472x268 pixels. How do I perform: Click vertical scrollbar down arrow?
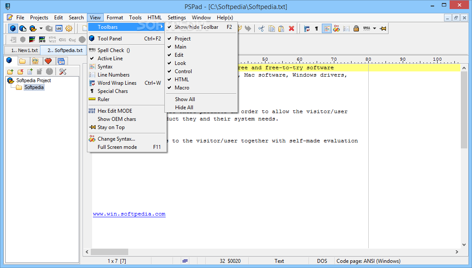coord(464,245)
